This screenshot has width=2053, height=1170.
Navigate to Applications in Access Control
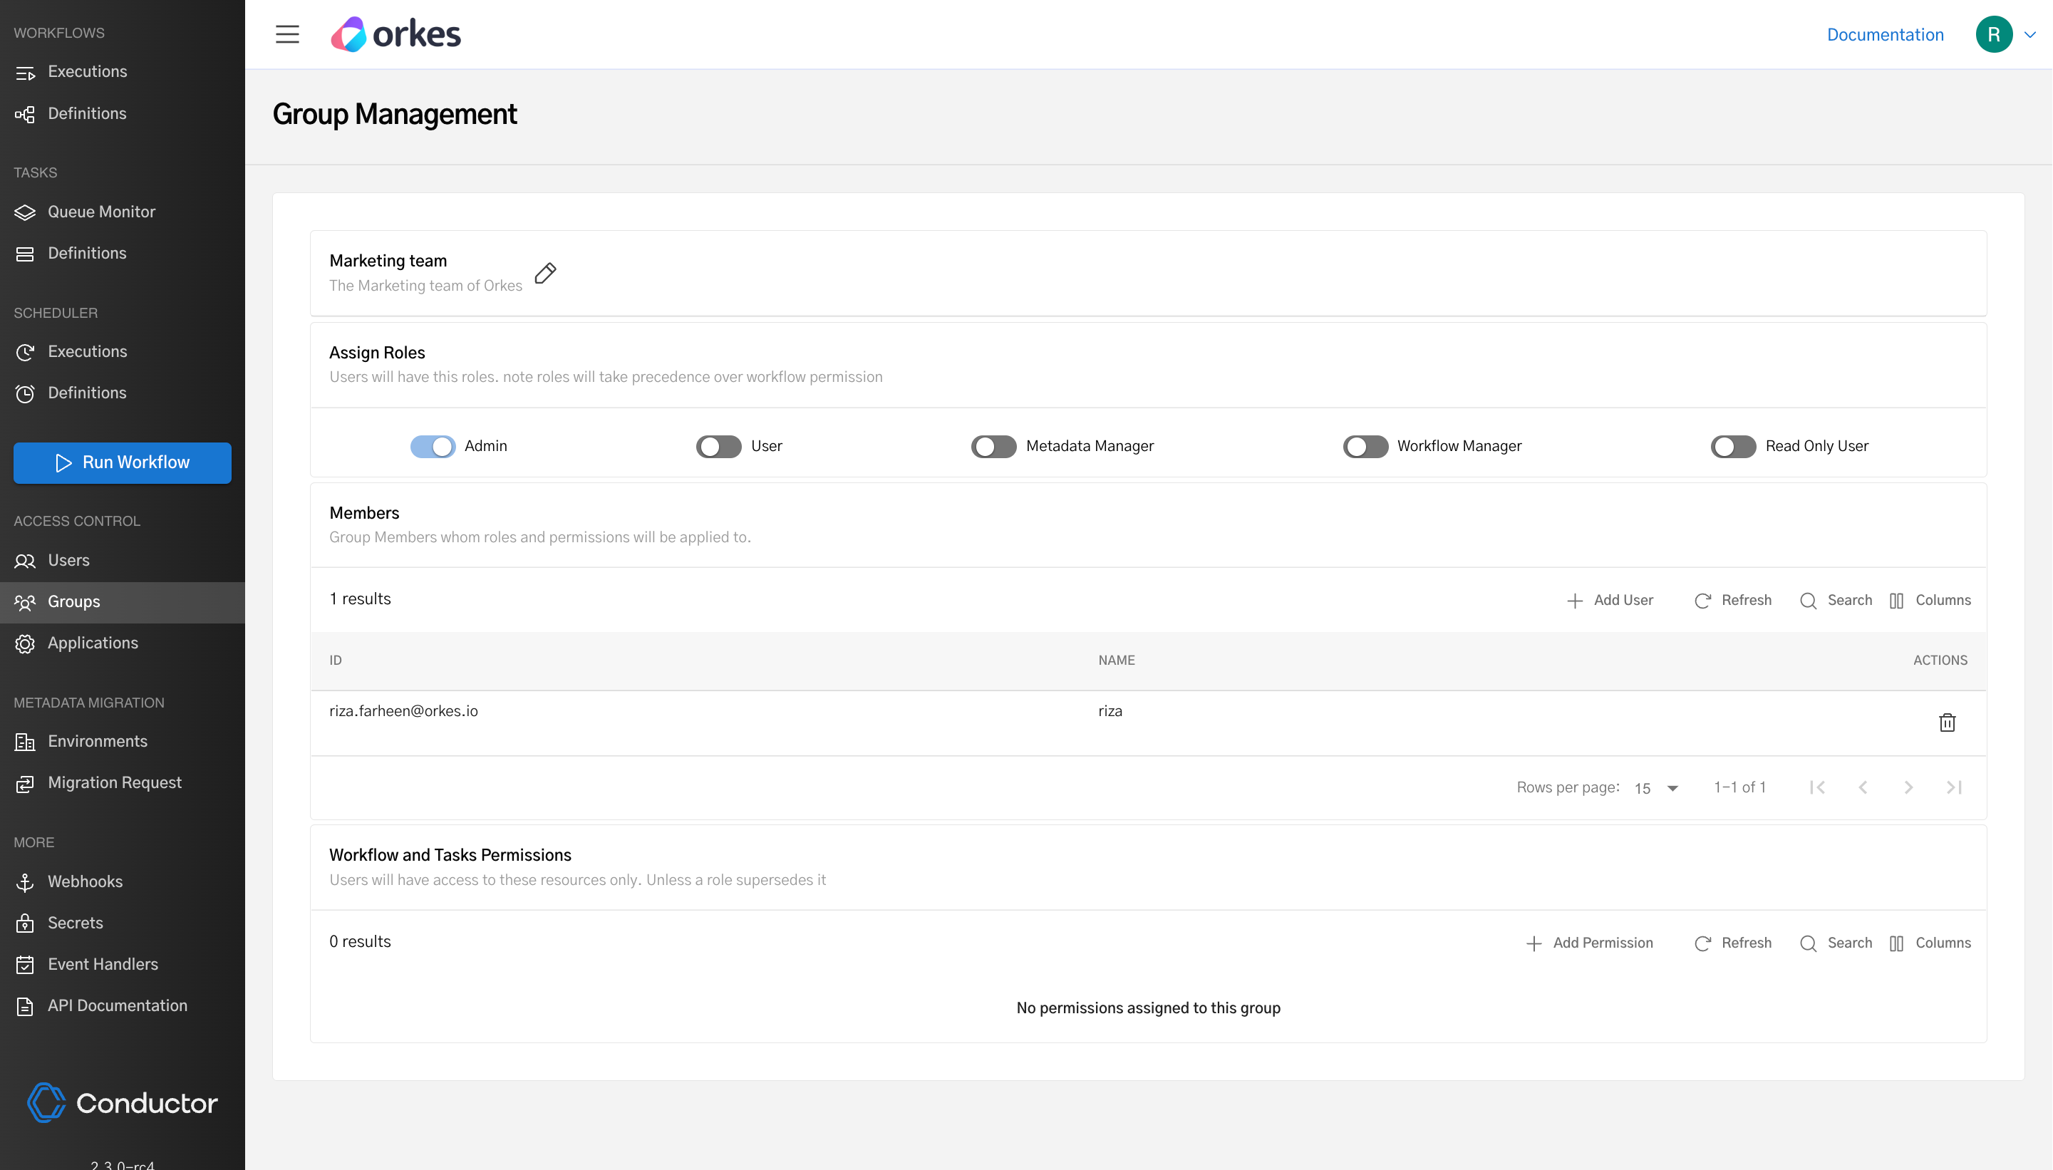(x=93, y=643)
